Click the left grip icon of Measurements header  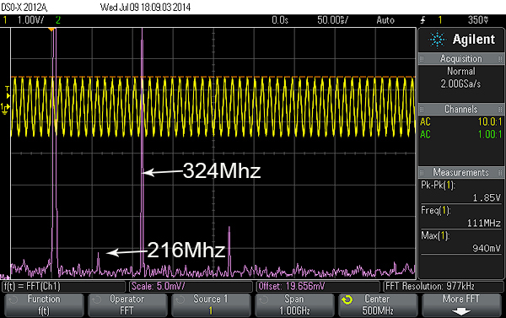tap(422, 172)
